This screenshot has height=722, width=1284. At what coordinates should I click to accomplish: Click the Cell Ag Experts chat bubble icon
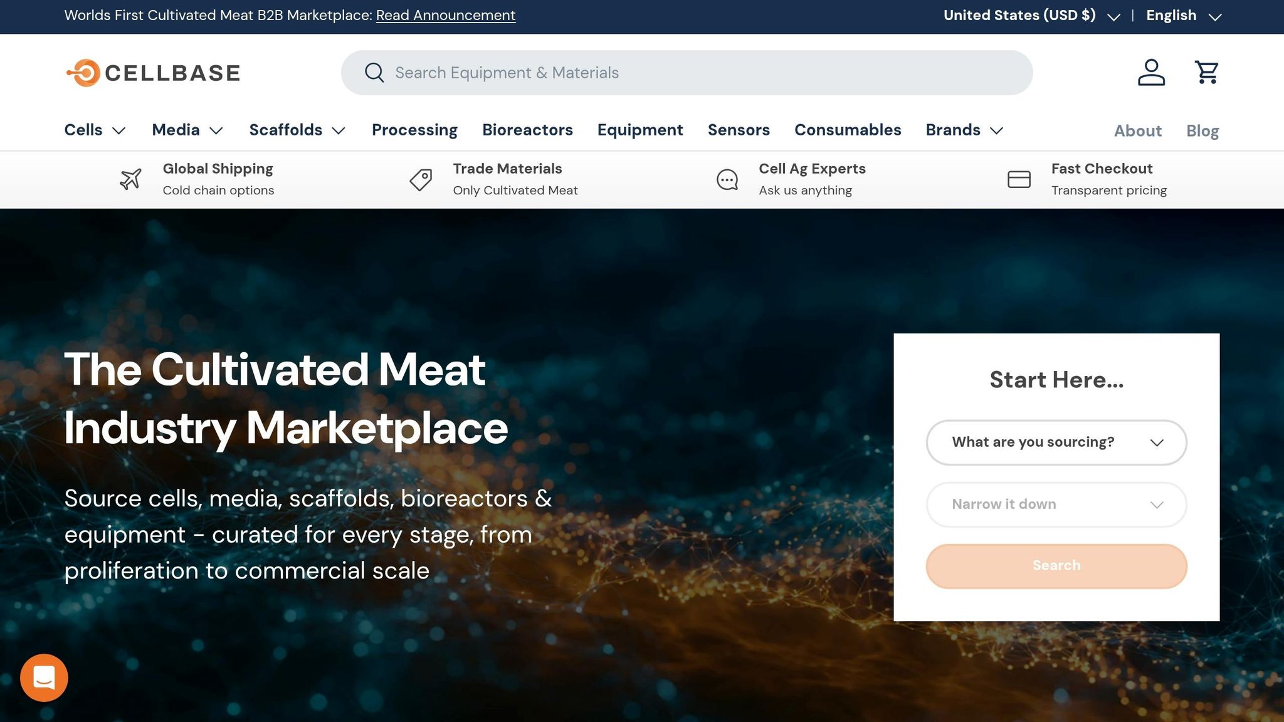727,180
